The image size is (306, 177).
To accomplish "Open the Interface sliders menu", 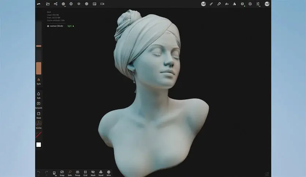I will point(258,4).
